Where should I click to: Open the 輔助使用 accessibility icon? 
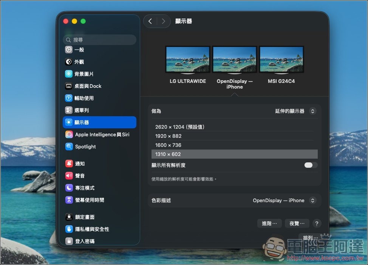[69, 98]
